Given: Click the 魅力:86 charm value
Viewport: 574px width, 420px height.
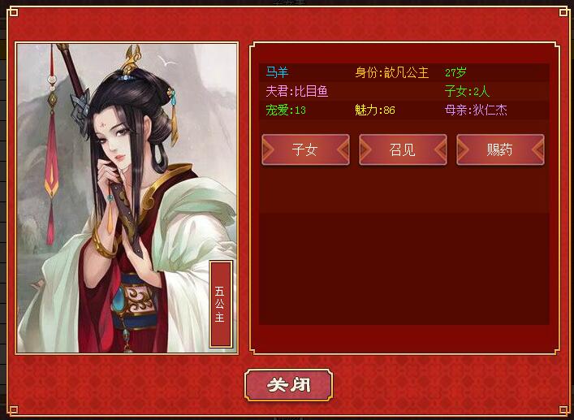Looking at the screenshot, I should 375,110.
